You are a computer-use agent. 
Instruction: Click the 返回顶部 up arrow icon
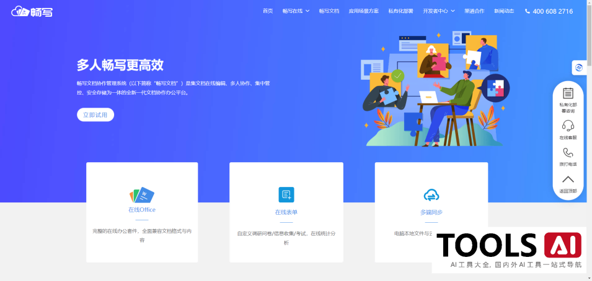(x=567, y=180)
